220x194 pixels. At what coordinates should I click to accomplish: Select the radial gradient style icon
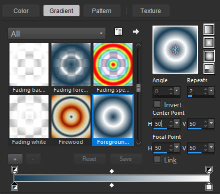[209, 69]
